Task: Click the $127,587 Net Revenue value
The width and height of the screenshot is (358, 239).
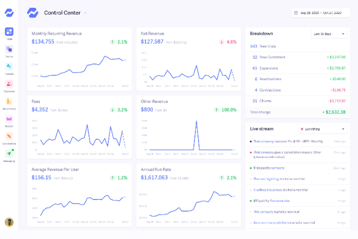Action: click(152, 42)
